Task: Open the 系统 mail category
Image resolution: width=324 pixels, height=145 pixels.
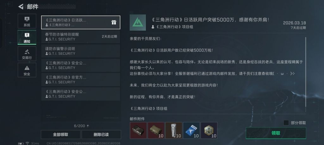Action: coord(27,21)
